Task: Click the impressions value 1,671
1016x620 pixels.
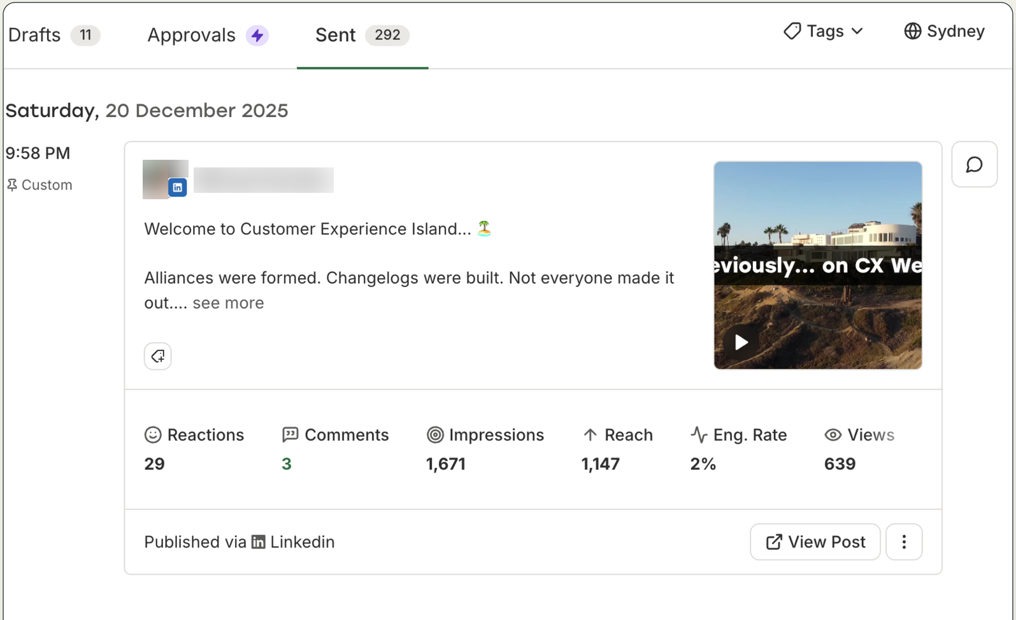Action: point(445,464)
